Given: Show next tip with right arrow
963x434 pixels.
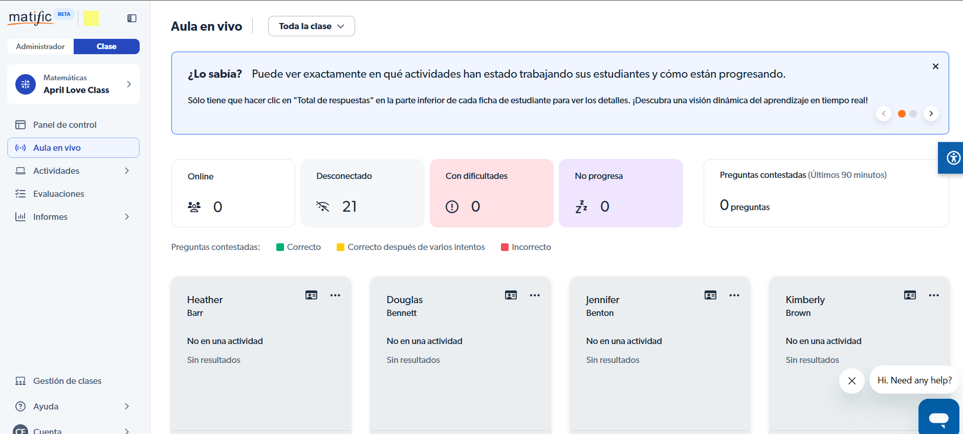Looking at the screenshot, I should click(x=931, y=113).
